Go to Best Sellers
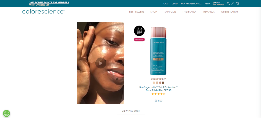Viewport: 261px width, 118px height. [137, 12]
